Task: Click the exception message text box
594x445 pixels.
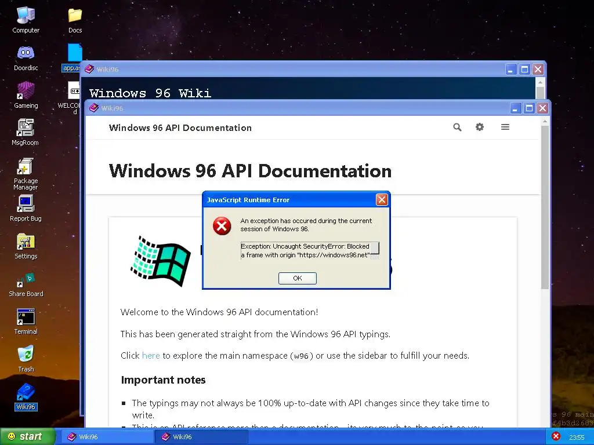Action: [310, 250]
